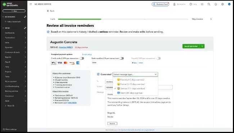Go Back to previous page
Viewport: 234px width, 133px height.
pyautogui.click(x=51, y=11)
